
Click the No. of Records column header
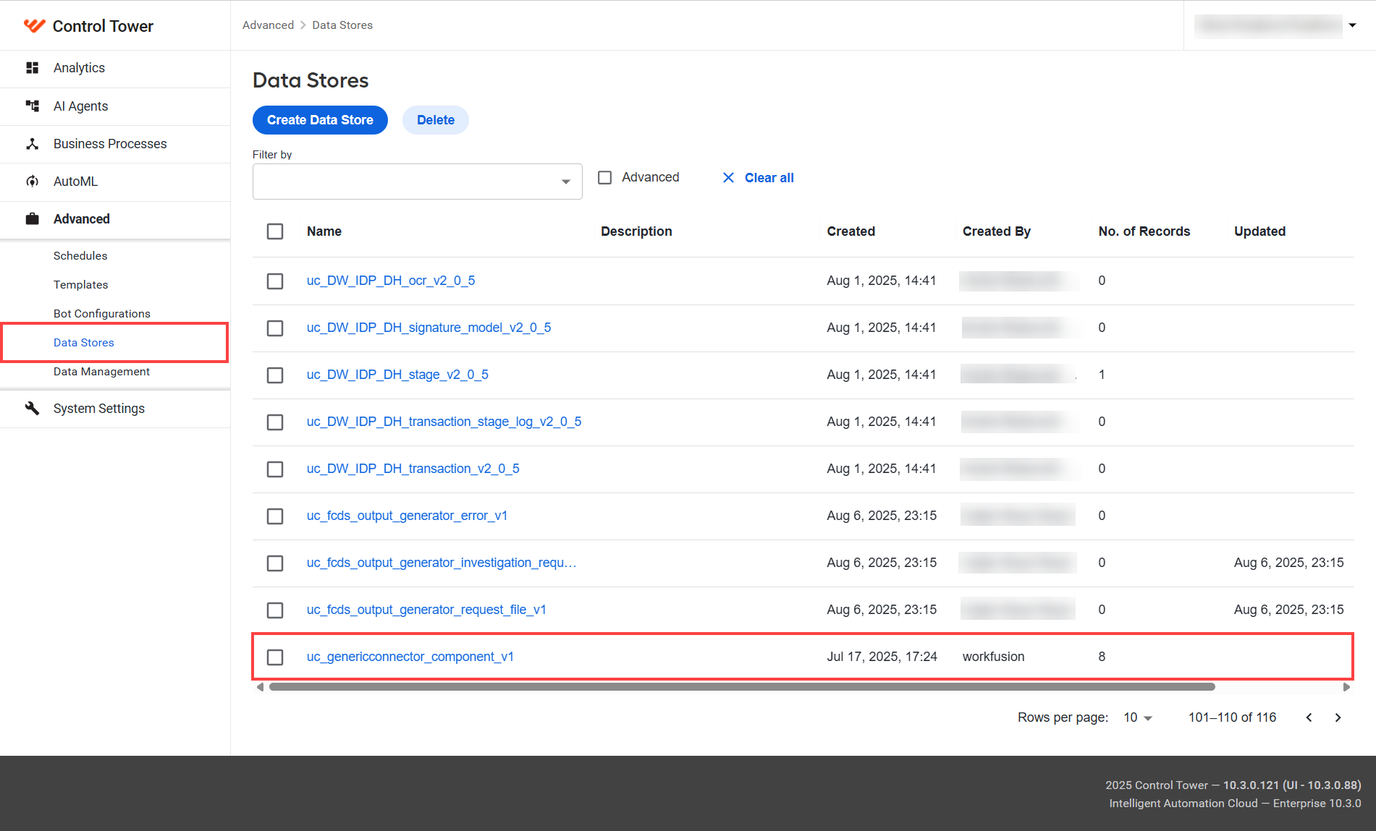click(1144, 231)
